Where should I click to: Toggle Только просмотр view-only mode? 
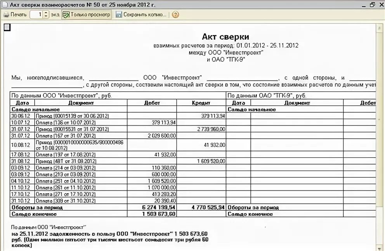(x=87, y=15)
